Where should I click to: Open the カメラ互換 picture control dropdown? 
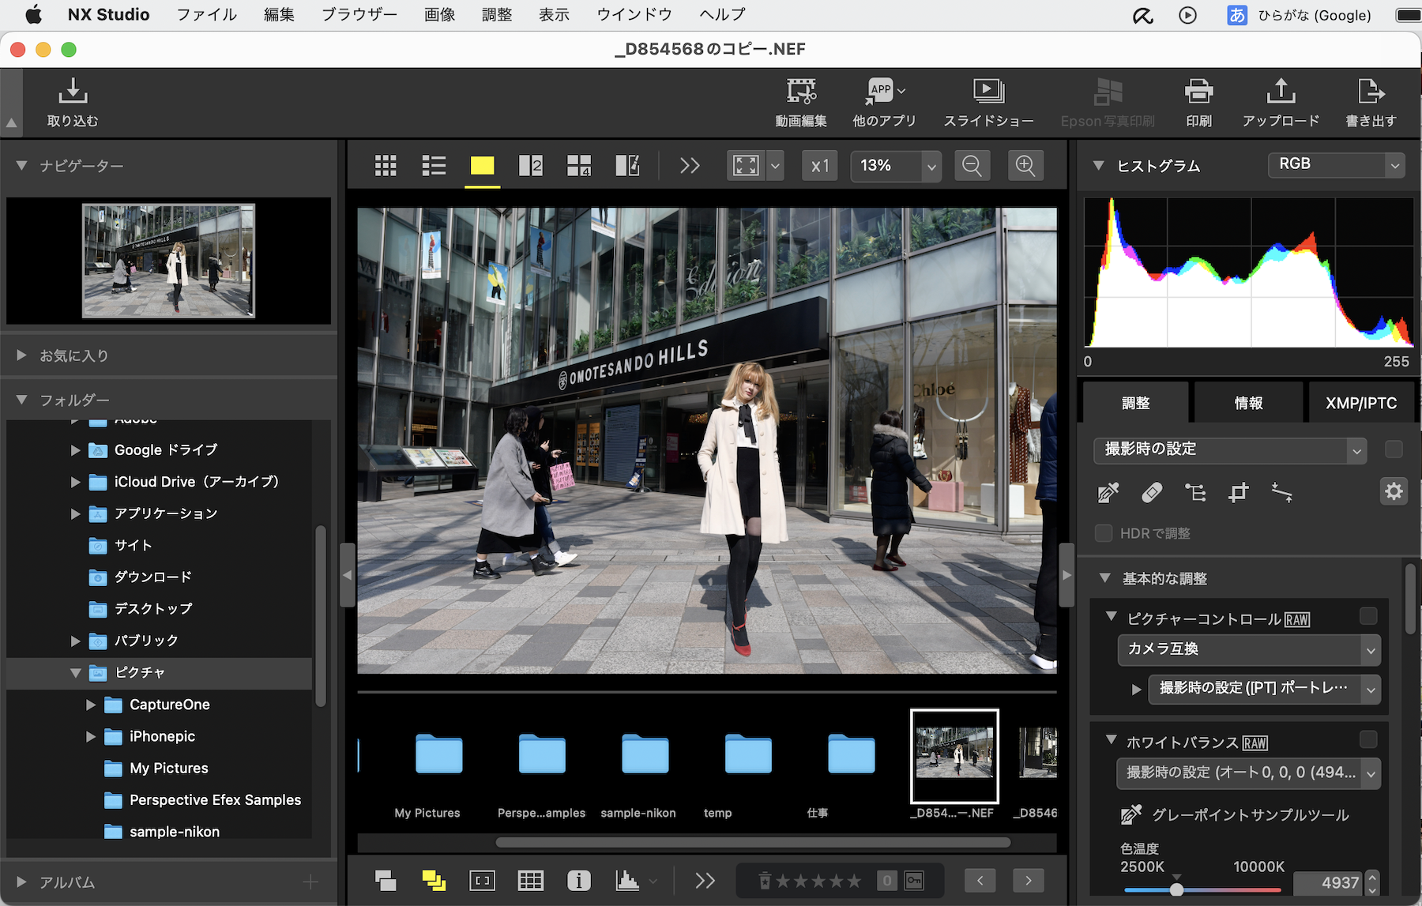[x=1247, y=649]
